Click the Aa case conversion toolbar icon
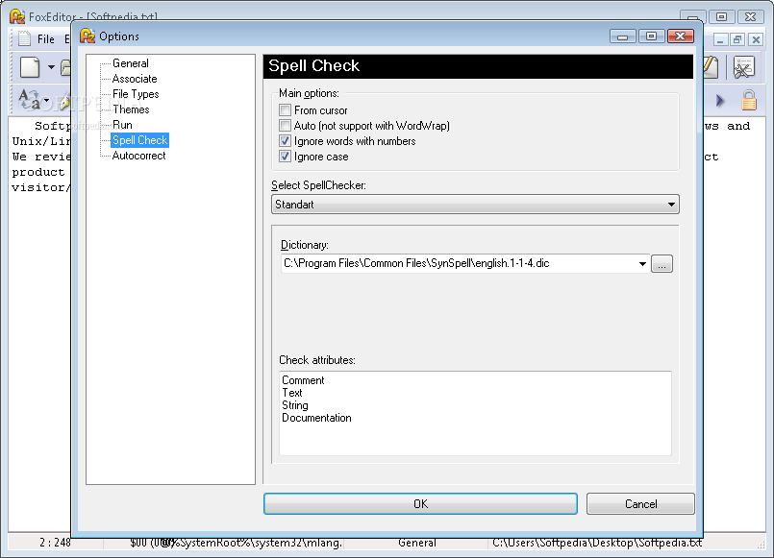 click(29, 99)
